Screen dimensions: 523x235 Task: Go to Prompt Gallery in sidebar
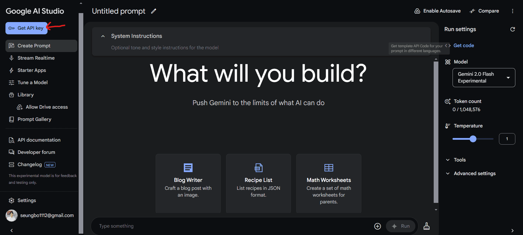pyautogui.click(x=34, y=119)
